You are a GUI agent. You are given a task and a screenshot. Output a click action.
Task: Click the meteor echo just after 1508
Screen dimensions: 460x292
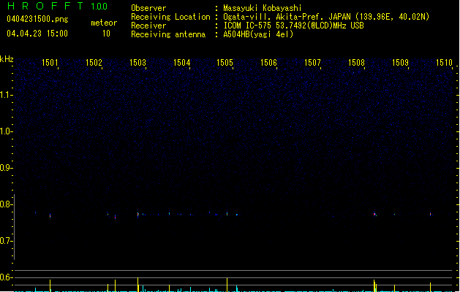tap(375, 214)
